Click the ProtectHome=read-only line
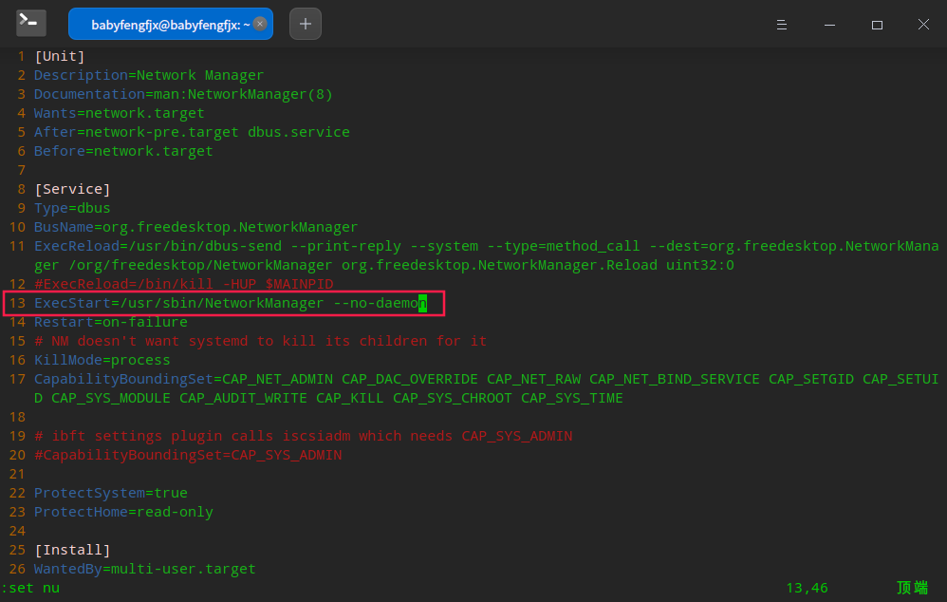This screenshot has width=947, height=602. (x=123, y=512)
